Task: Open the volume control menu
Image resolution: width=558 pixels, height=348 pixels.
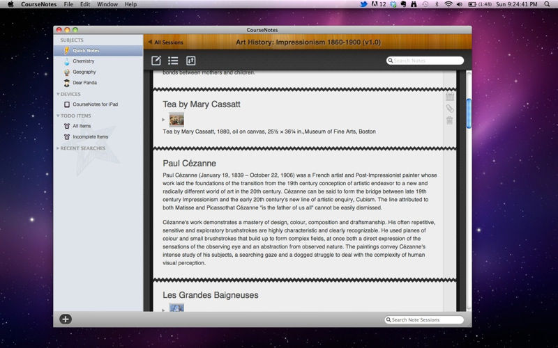Action: [460, 4]
